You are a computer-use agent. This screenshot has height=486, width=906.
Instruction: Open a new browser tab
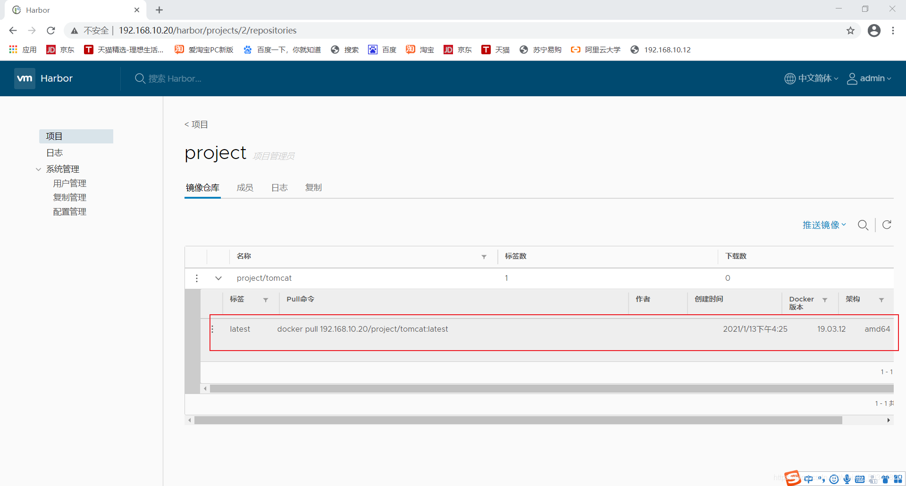159,10
